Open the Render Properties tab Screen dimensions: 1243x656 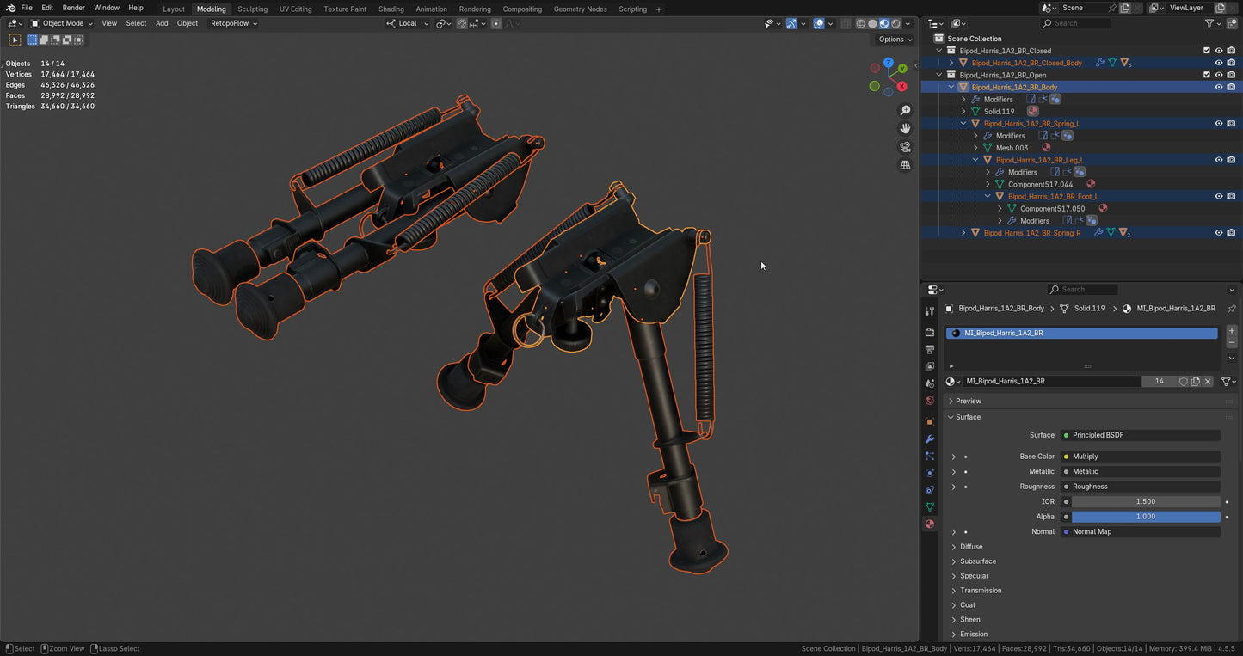930,332
